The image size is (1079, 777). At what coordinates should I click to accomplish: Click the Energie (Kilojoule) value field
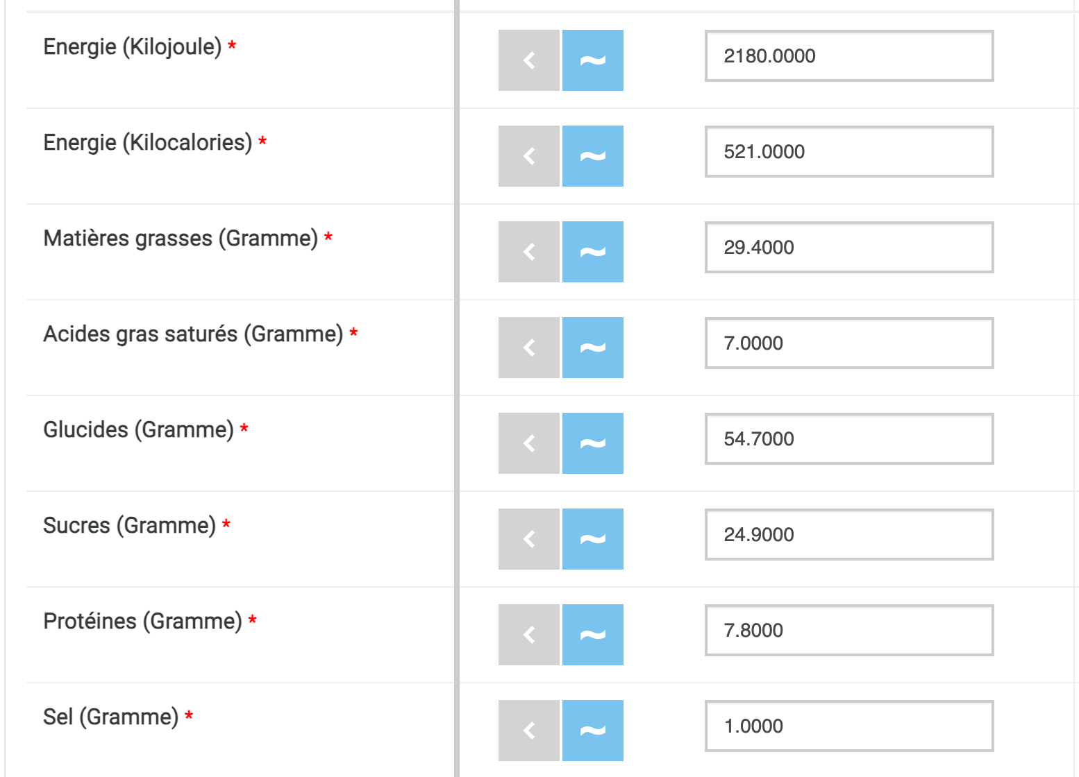(848, 56)
